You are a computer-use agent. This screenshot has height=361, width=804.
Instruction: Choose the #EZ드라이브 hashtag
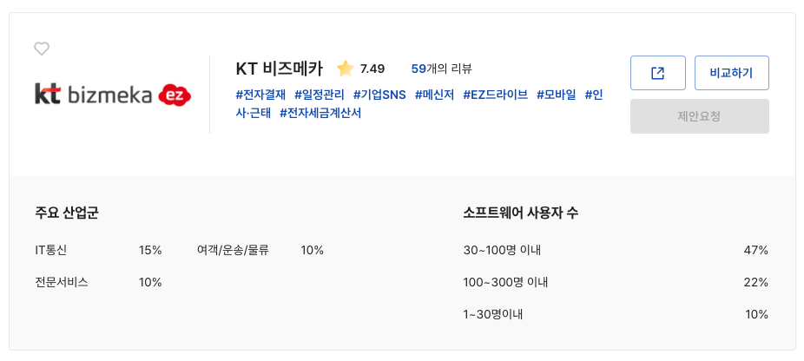point(495,95)
